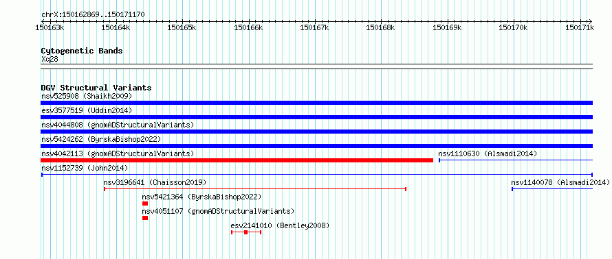
Task: Click the chrX:150162869..150171170 coordinates label
Action: (93, 14)
